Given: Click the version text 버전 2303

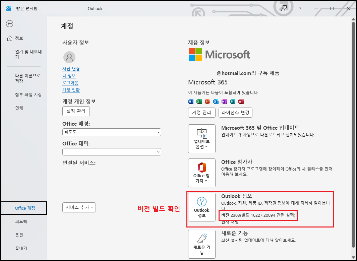Looking at the screenshot, I should point(258,215).
